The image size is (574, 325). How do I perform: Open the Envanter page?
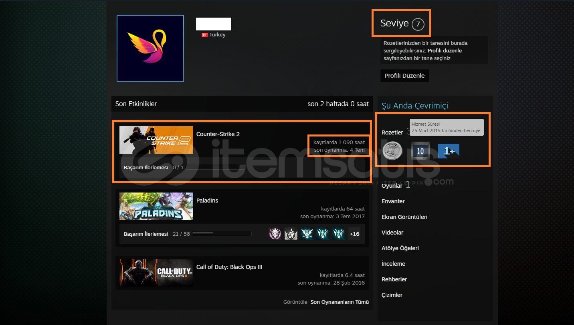tap(393, 201)
